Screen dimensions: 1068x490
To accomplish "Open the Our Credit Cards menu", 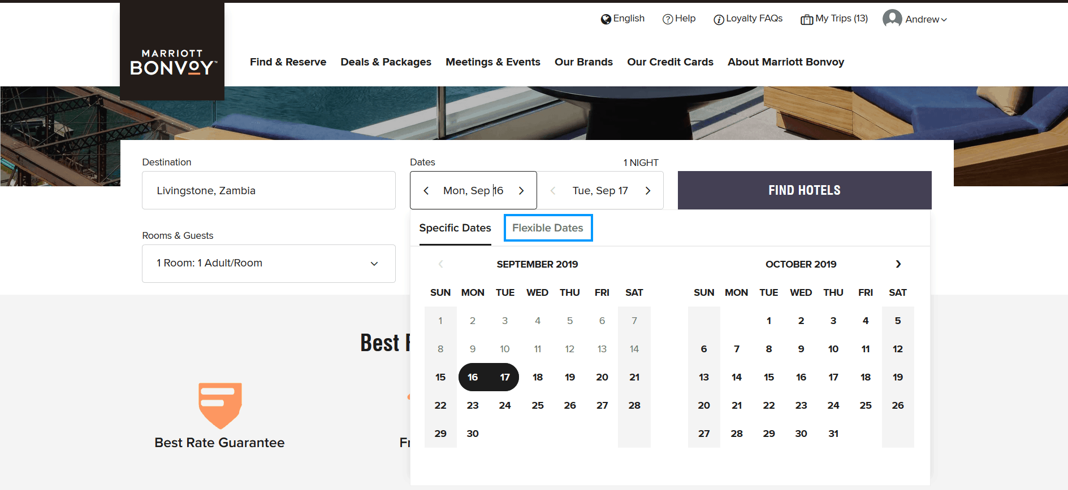I will 670,62.
